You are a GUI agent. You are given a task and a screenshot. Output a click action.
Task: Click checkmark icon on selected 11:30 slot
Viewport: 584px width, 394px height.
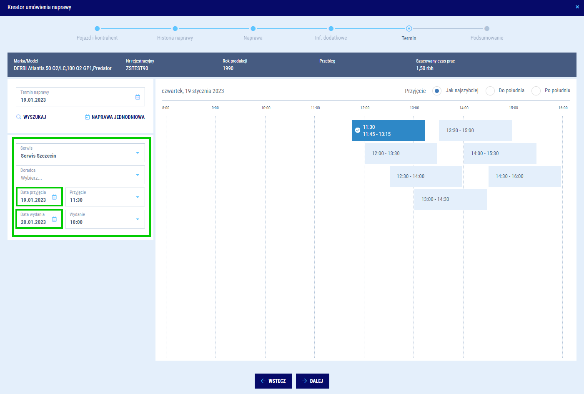point(358,130)
